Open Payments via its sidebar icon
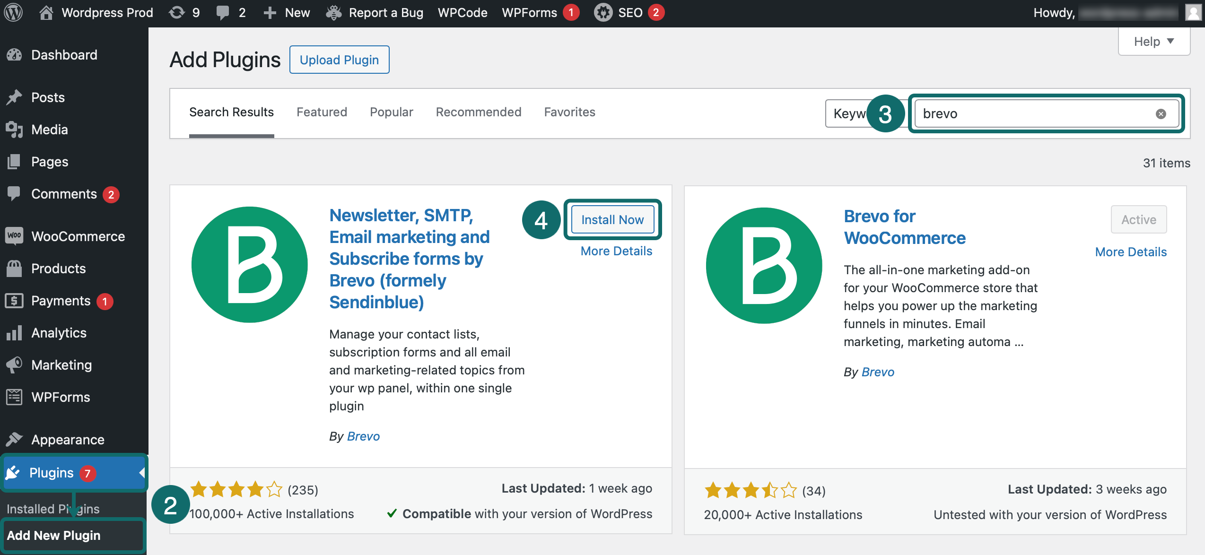This screenshot has width=1205, height=555. [14, 301]
